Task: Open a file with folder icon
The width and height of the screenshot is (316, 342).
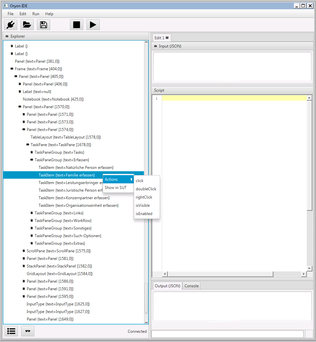Action: 27,25
